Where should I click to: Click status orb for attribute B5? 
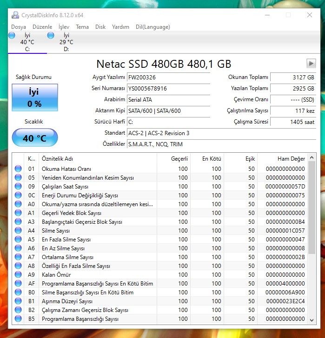point(18,318)
